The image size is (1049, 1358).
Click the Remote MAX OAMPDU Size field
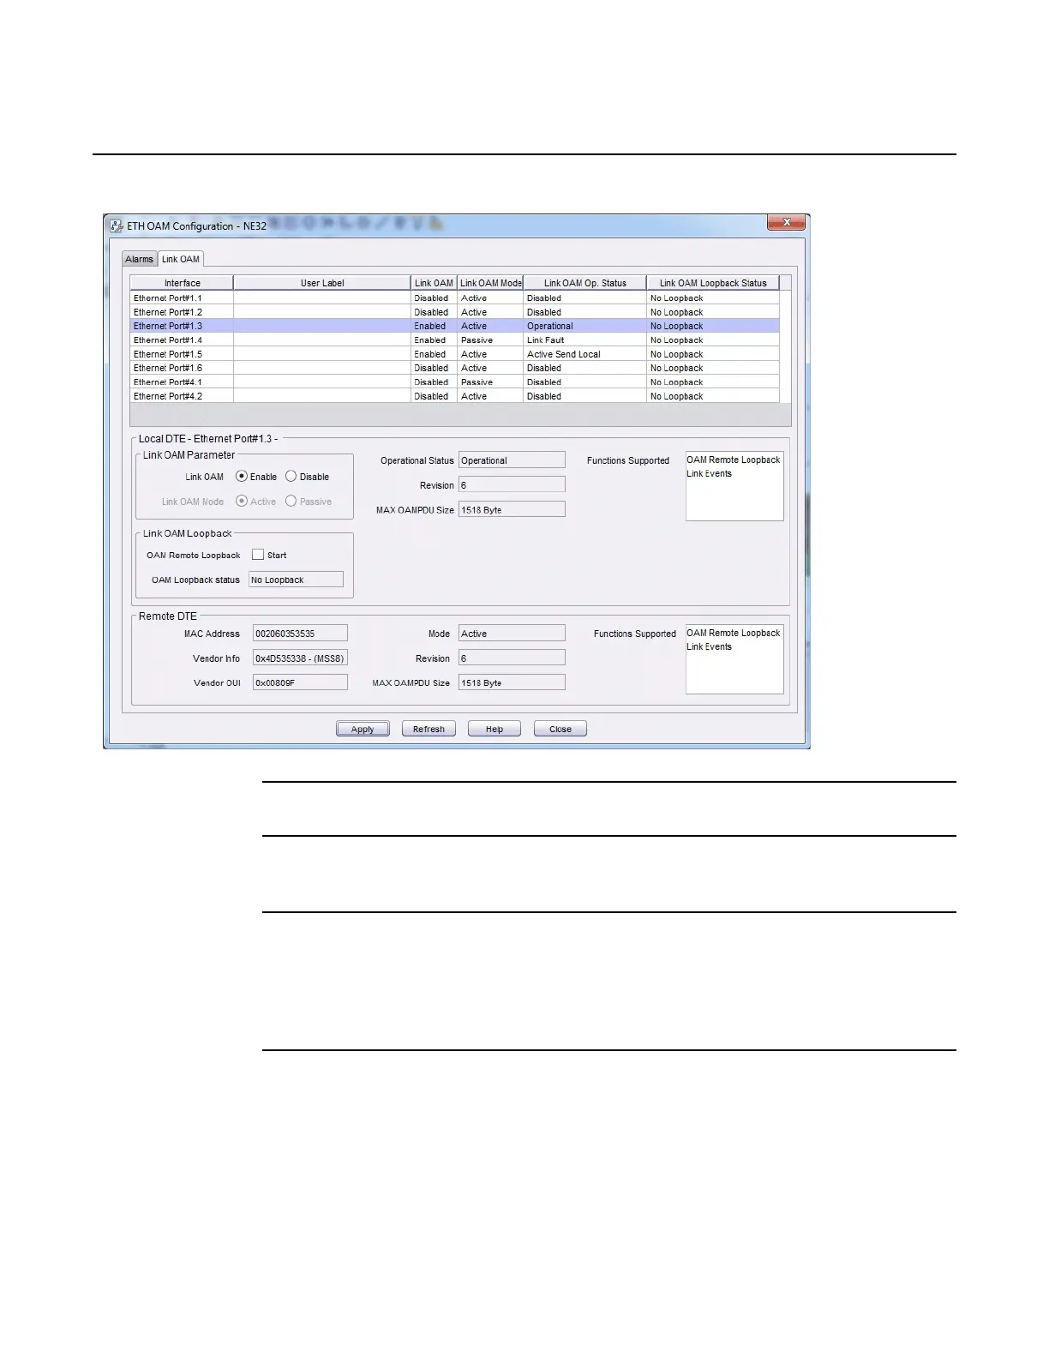click(x=512, y=682)
